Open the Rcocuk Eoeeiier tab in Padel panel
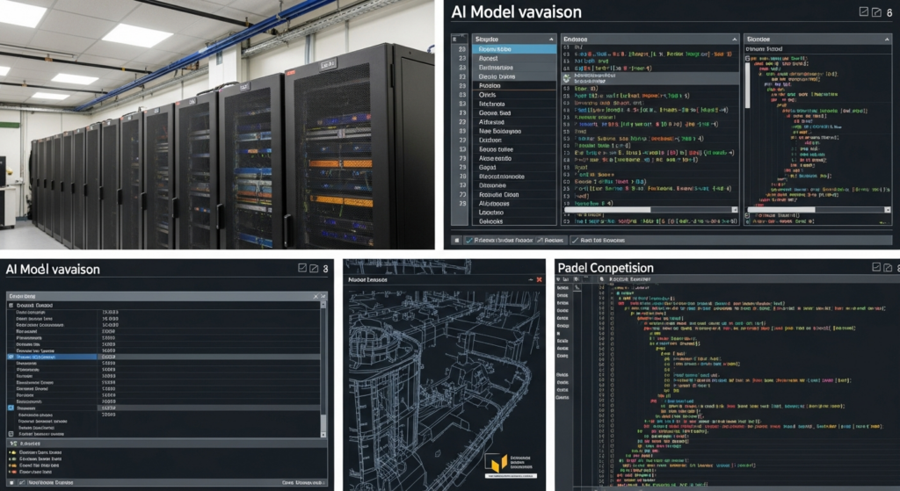900x491 pixels. pyautogui.click(x=629, y=279)
